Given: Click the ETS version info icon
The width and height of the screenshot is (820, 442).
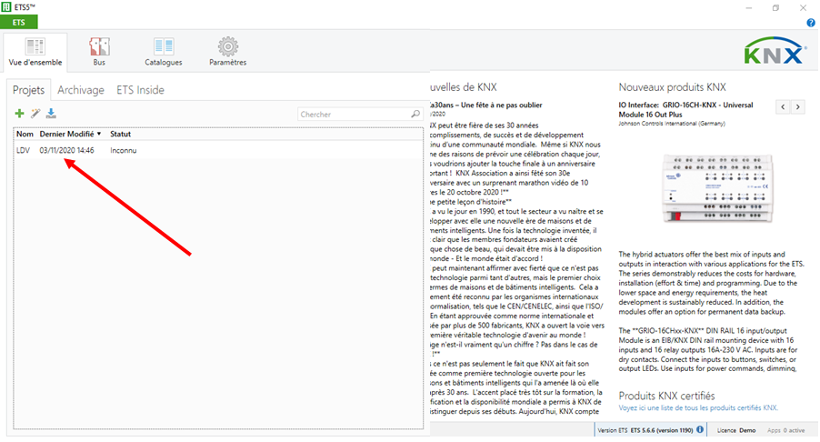Looking at the screenshot, I should pyautogui.click(x=700, y=430).
